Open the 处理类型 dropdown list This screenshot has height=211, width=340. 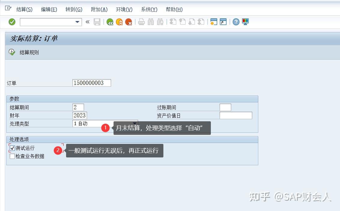(135, 123)
